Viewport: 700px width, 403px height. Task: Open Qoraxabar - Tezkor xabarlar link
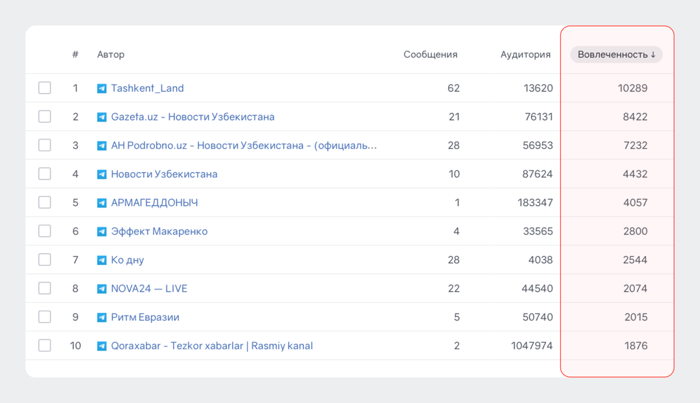click(x=212, y=346)
